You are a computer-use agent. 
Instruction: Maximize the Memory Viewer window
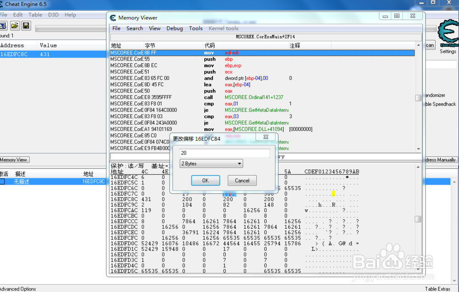point(397,16)
